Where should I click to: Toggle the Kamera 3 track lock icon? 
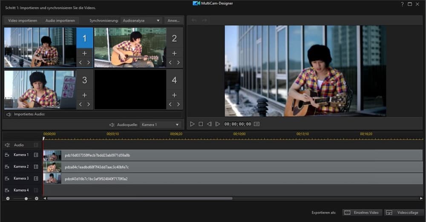coord(36,179)
